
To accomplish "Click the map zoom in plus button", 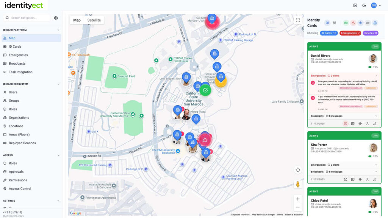I will click(298, 199).
